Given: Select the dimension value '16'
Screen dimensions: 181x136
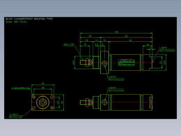Looking at the screenshot, I should (x=104, y=40).
